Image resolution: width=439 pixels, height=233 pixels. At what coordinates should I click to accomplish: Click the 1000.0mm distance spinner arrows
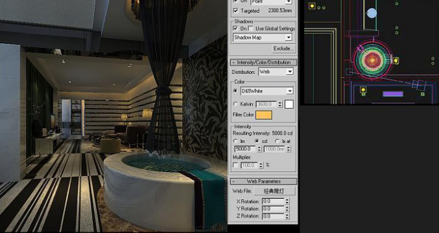289,149
